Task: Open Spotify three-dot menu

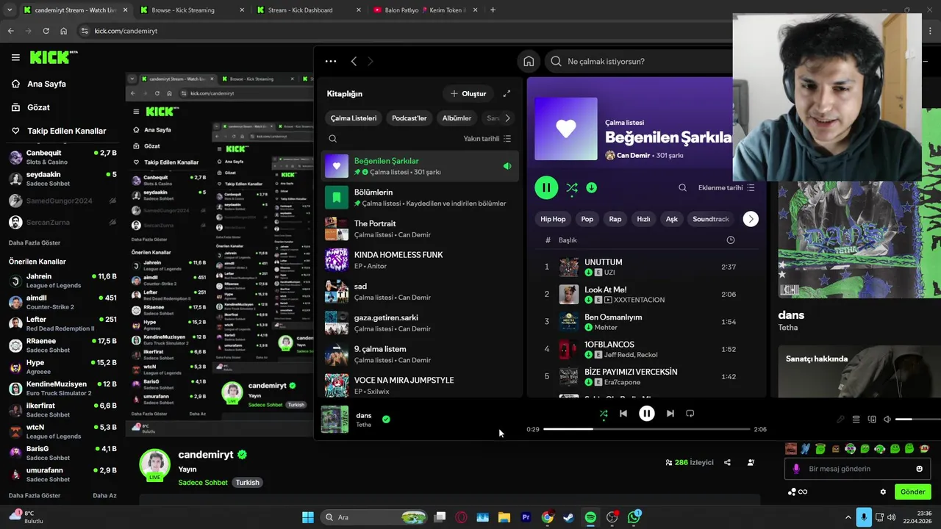Action: tap(331, 62)
